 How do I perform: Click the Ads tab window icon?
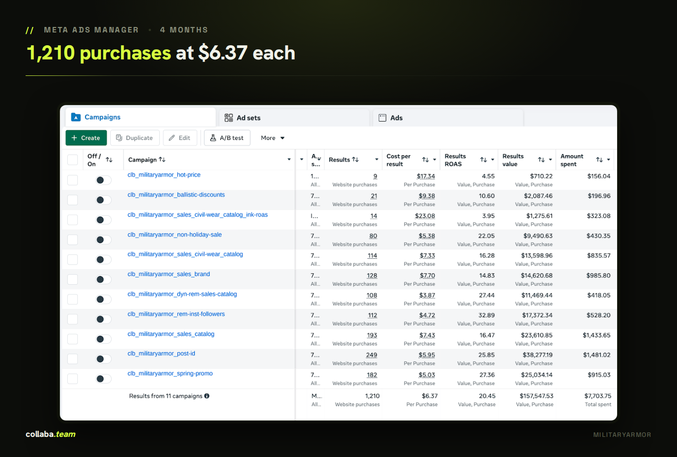[382, 118]
